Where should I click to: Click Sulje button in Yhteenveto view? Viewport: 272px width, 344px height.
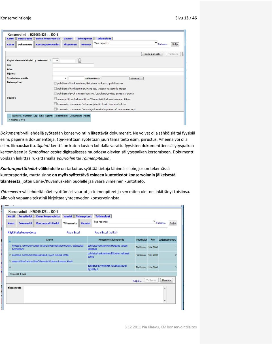[173, 223]
